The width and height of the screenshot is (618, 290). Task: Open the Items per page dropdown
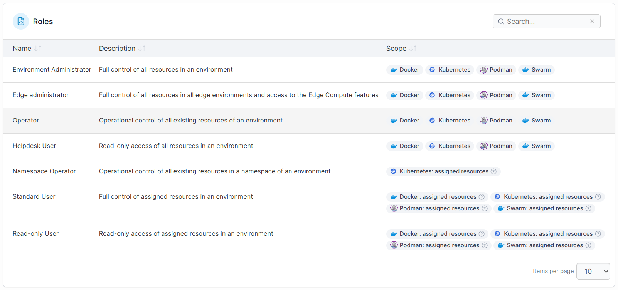[593, 271]
